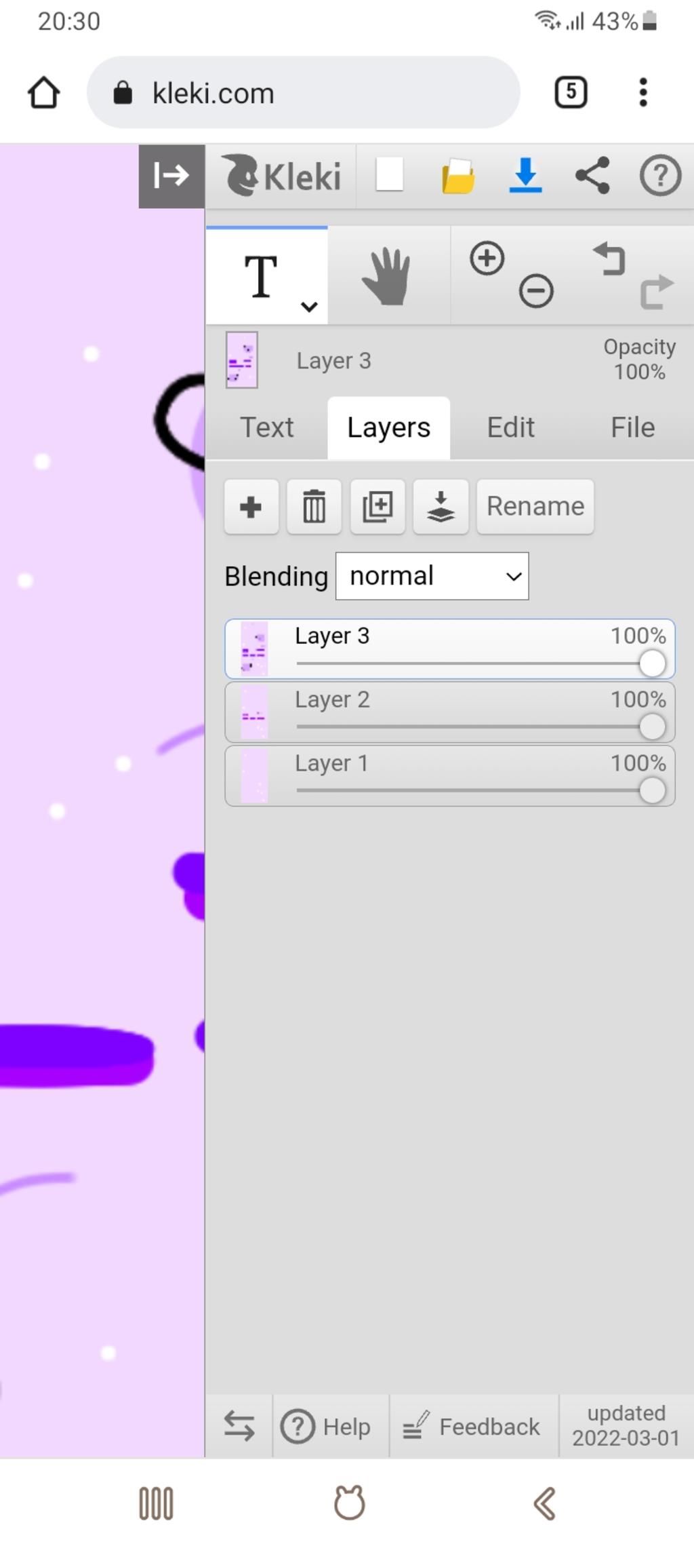Switch to the Edit tab

[x=511, y=427]
